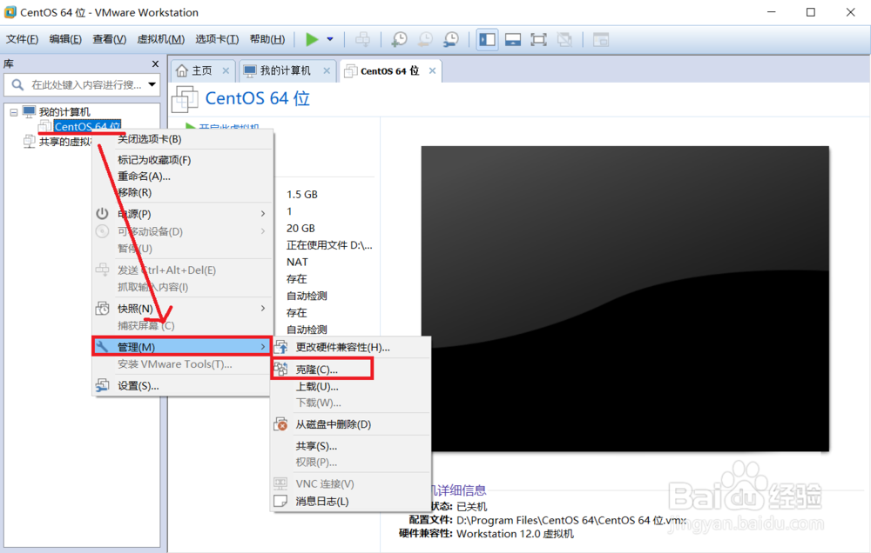Expand the 快照(N) submenu
Image resolution: width=871 pixels, height=553 pixels.
point(183,309)
